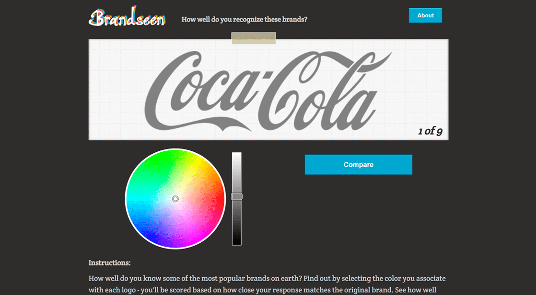Click the brightness slider handle
This screenshot has height=295, width=536.
(x=236, y=196)
